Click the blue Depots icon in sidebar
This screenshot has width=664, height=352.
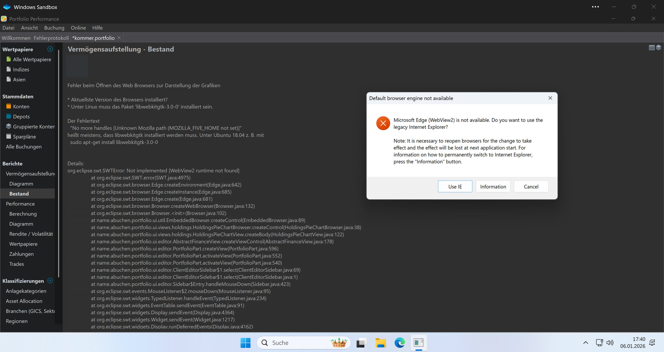9,117
